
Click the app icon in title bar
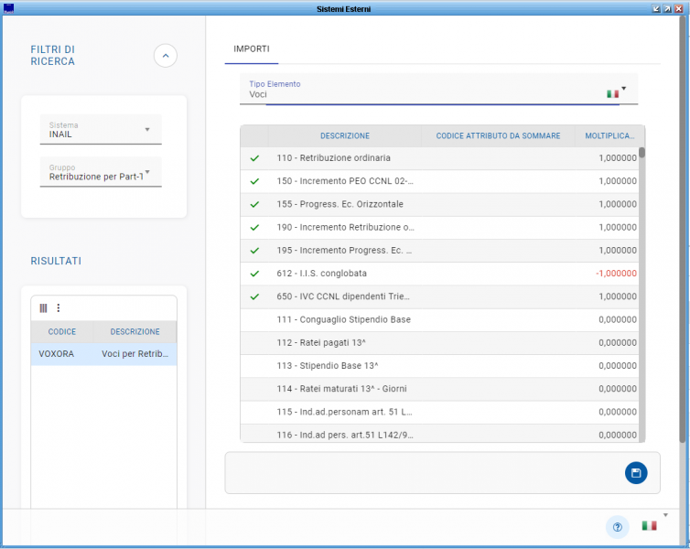pyautogui.click(x=9, y=8)
